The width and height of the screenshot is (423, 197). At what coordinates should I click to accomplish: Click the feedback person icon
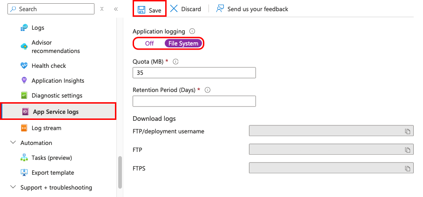click(221, 9)
